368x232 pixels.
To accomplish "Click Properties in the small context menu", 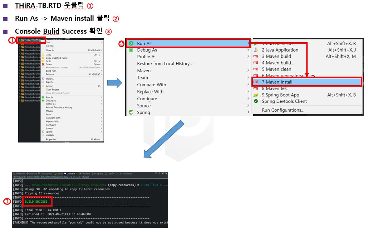I will tap(51, 139).
